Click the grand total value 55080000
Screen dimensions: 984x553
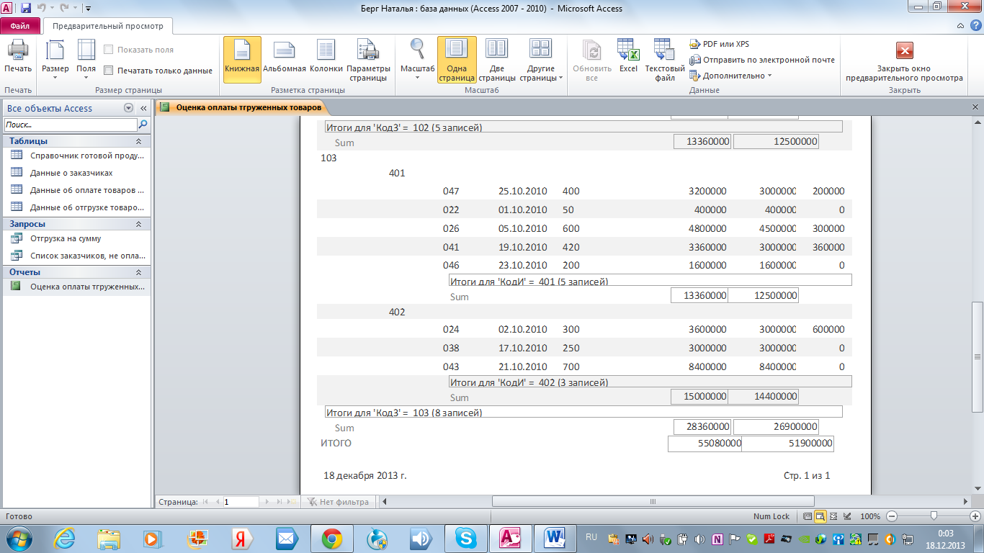[705, 444]
